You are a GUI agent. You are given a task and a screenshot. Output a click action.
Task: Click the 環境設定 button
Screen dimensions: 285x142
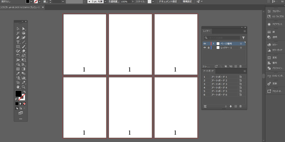coord(188,2)
